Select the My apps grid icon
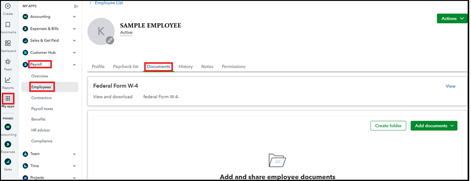The height and width of the screenshot is (181, 471). click(8, 98)
